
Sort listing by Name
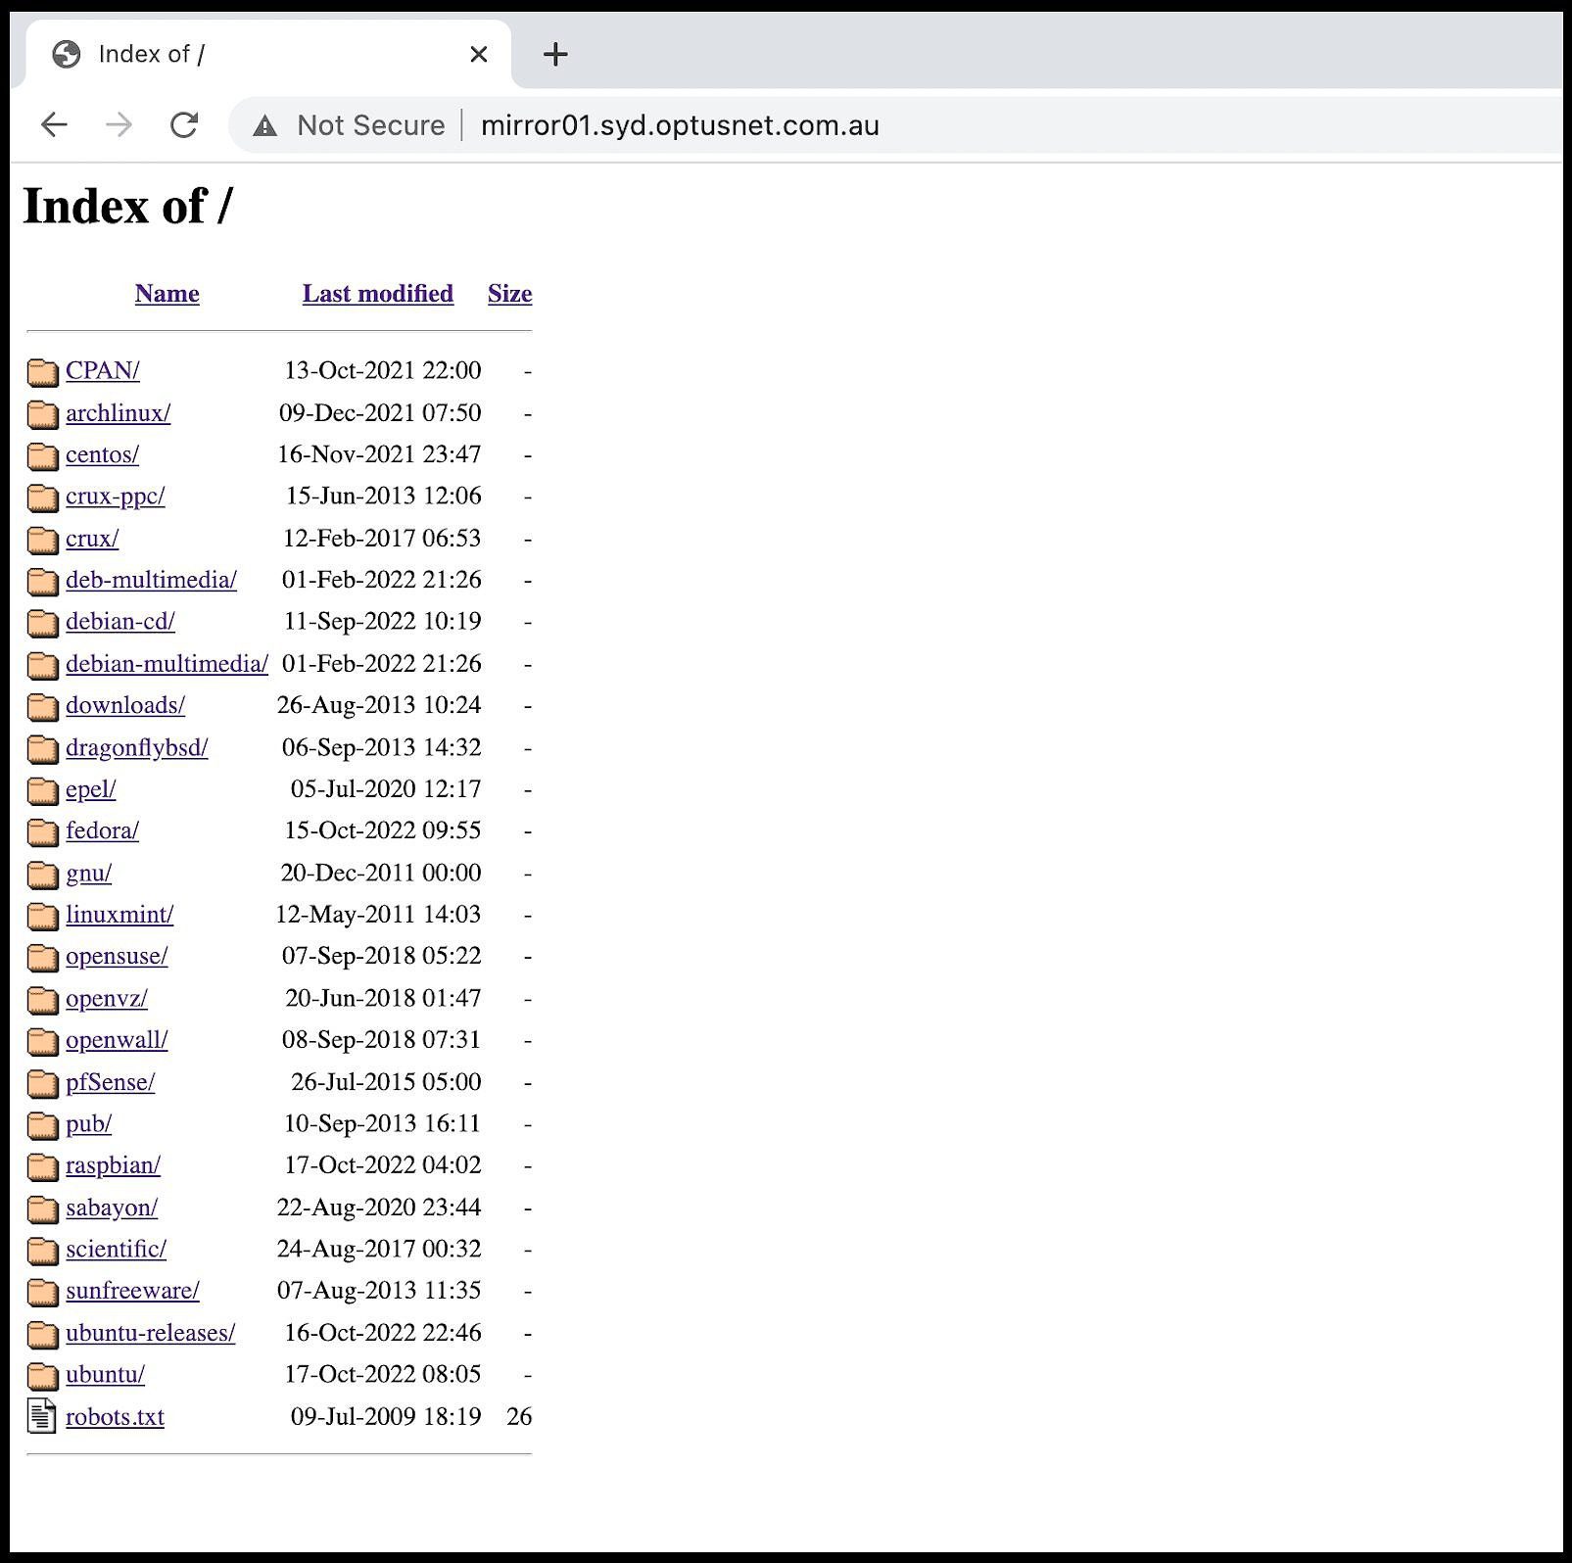tap(167, 294)
